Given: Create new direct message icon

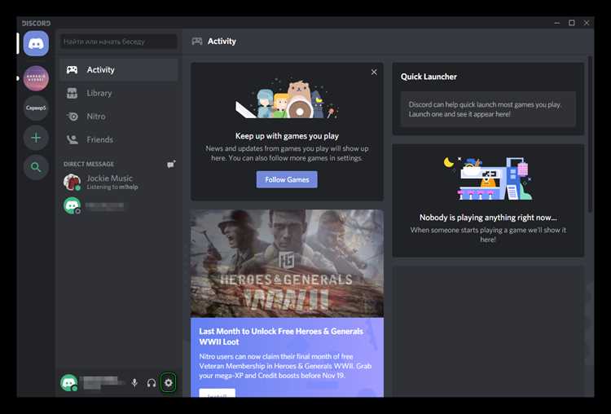Looking at the screenshot, I should [x=171, y=164].
